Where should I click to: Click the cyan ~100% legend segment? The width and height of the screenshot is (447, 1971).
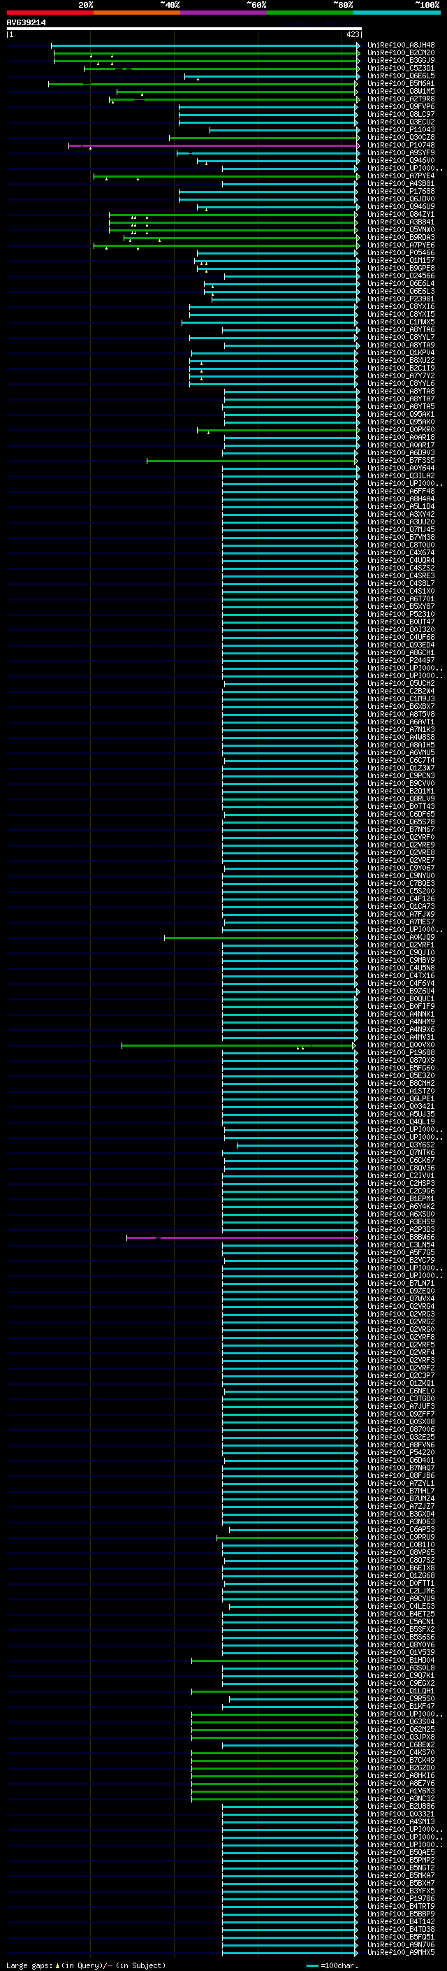(x=397, y=13)
